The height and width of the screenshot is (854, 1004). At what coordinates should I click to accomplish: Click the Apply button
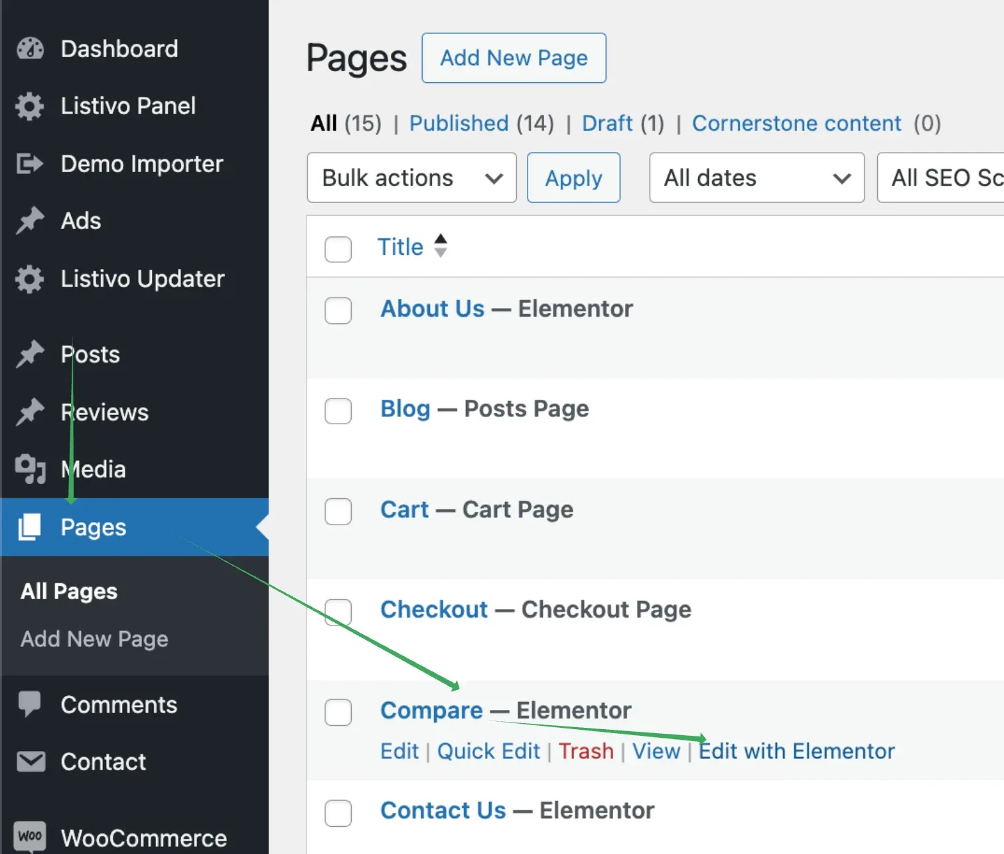[573, 178]
